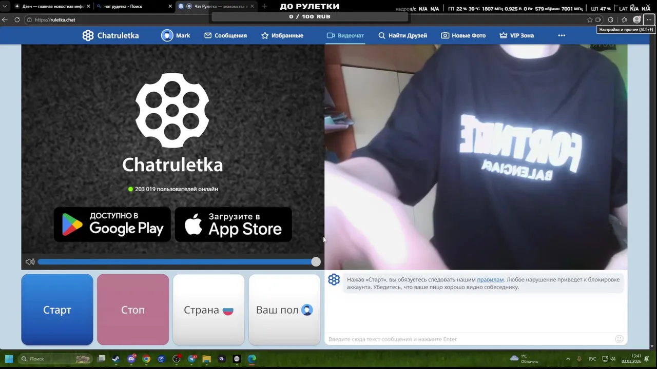Image resolution: width=657 pixels, height=369 pixels.
Task: Click the video camera icon next to Видеочат
Action: (x=331, y=35)
